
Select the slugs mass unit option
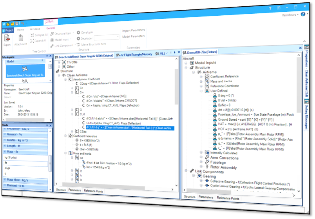pos(7,167)
